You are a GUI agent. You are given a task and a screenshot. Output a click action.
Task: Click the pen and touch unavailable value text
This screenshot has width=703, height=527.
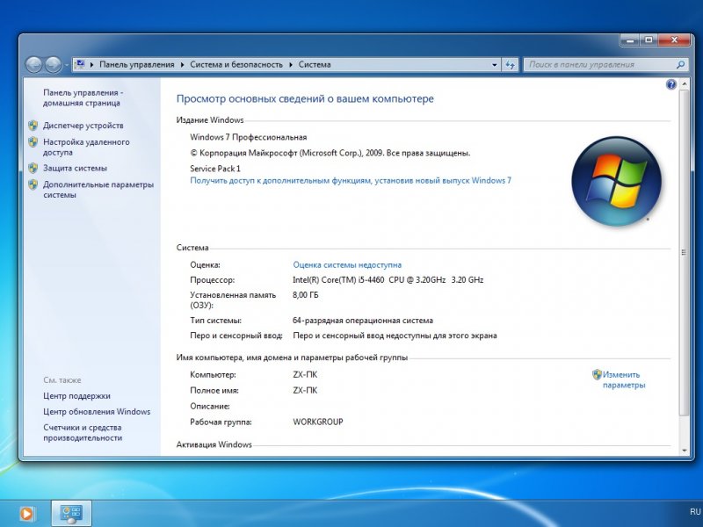point(395,336)
